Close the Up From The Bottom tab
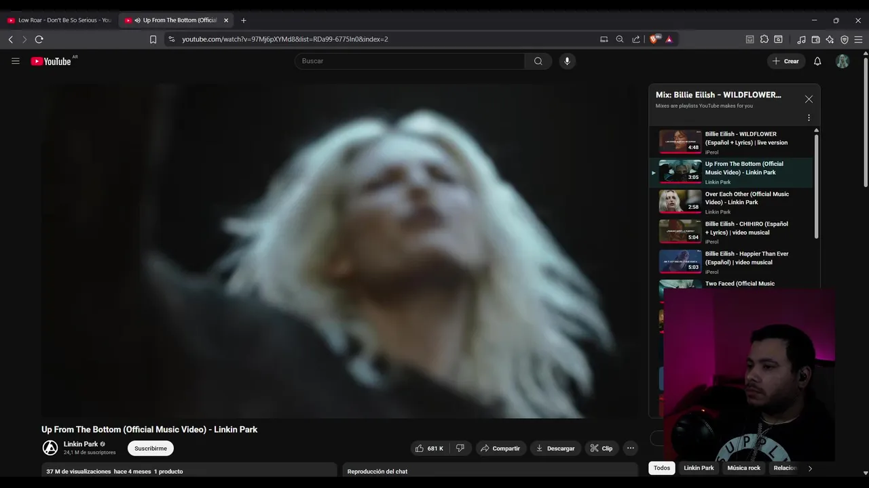The image size is (869, 488). [226, 20]
